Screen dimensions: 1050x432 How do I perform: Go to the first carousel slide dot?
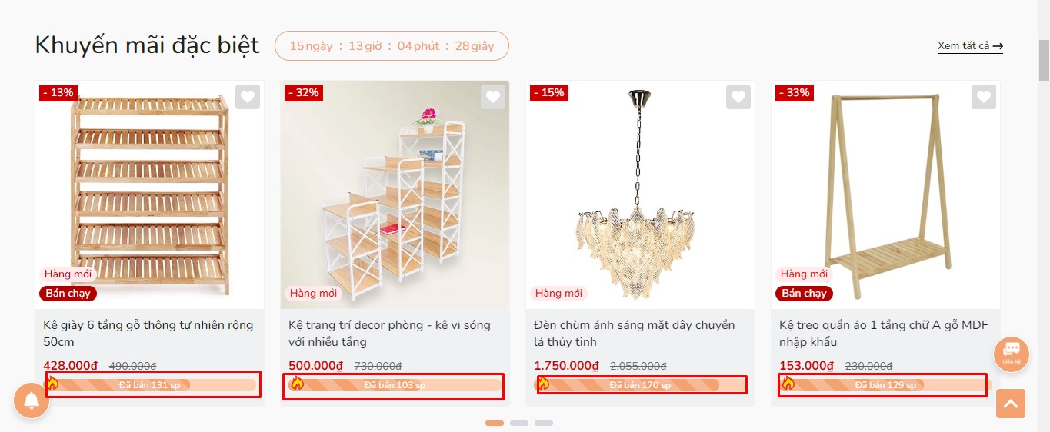point(495,423)
